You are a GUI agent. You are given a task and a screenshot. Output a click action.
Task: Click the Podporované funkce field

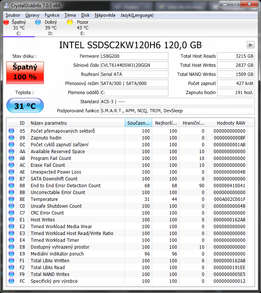coord(178,111)
